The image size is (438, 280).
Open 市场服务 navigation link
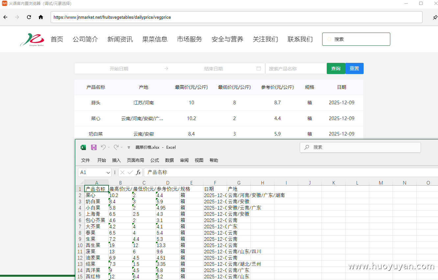click(190, 39)
